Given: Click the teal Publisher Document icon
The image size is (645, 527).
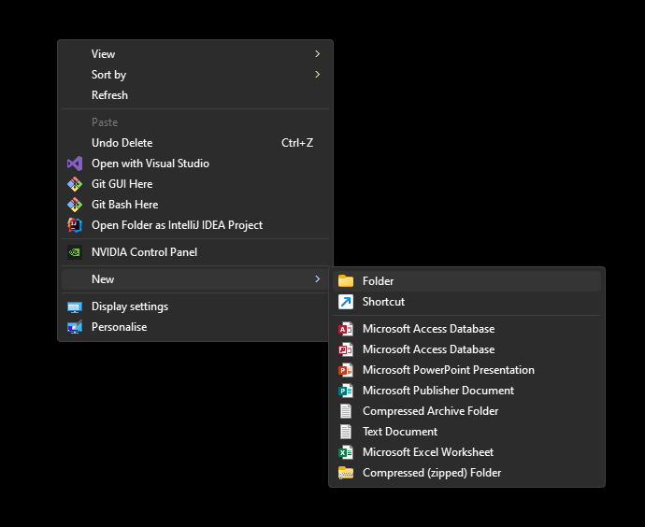Looking at the screenshot, I should [346, 391].
